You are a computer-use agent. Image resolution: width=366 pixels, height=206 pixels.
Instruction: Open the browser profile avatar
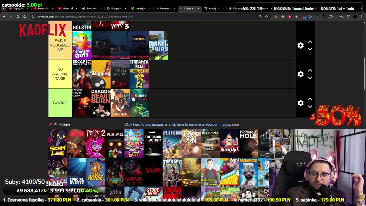coord(355,17)
